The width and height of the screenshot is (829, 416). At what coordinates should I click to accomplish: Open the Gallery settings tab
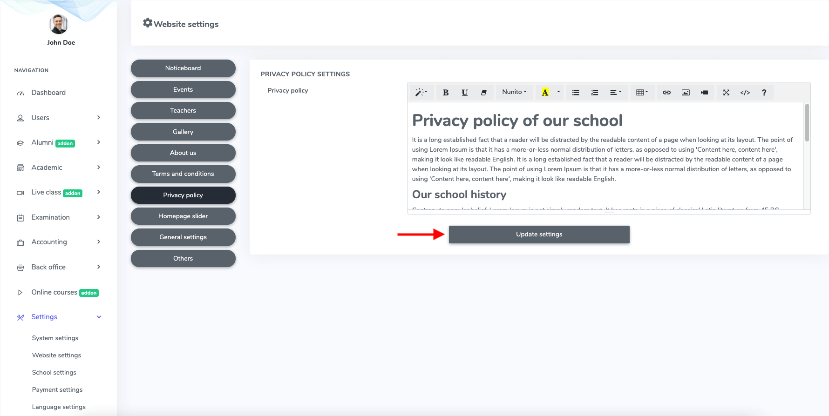(x=183, y=132)
